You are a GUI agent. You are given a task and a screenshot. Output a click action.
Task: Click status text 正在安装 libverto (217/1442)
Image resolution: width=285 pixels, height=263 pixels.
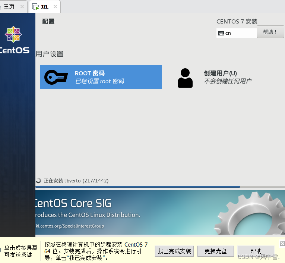pyautogui.click(x=76, y=181)
